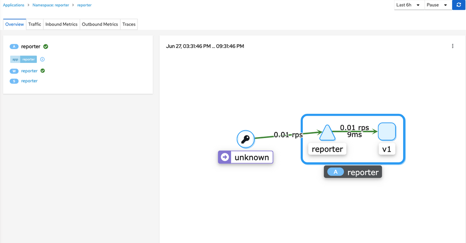The image size is (466, 243).
Task: Switch to the Traces tab
Action: pos(129,24)
